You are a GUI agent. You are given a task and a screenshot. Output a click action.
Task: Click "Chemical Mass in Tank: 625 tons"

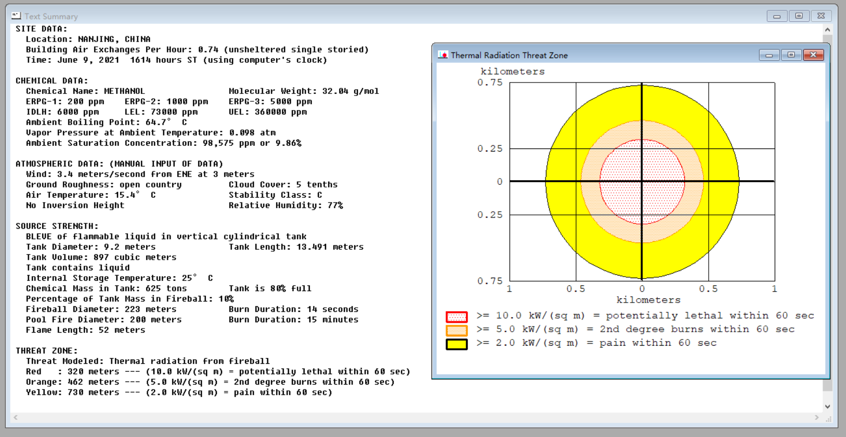(x=107, y=289)
